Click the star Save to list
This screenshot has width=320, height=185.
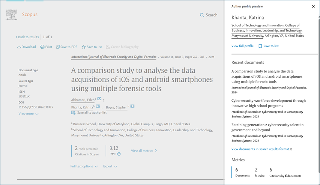(84, 47)
